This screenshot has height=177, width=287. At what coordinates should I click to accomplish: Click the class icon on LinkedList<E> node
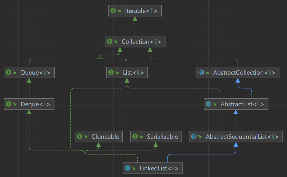[128, 168]
